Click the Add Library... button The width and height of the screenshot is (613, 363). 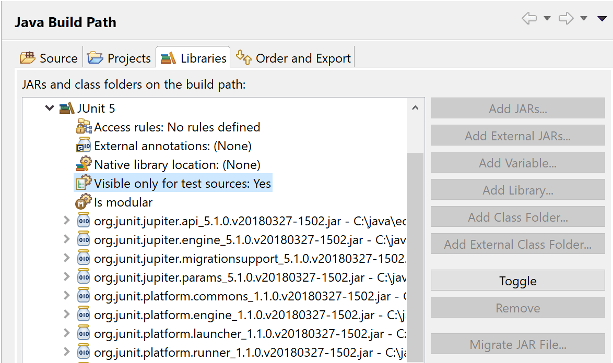(x=518, y=190)
